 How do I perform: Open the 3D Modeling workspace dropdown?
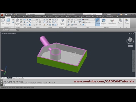tap(35, 14)
